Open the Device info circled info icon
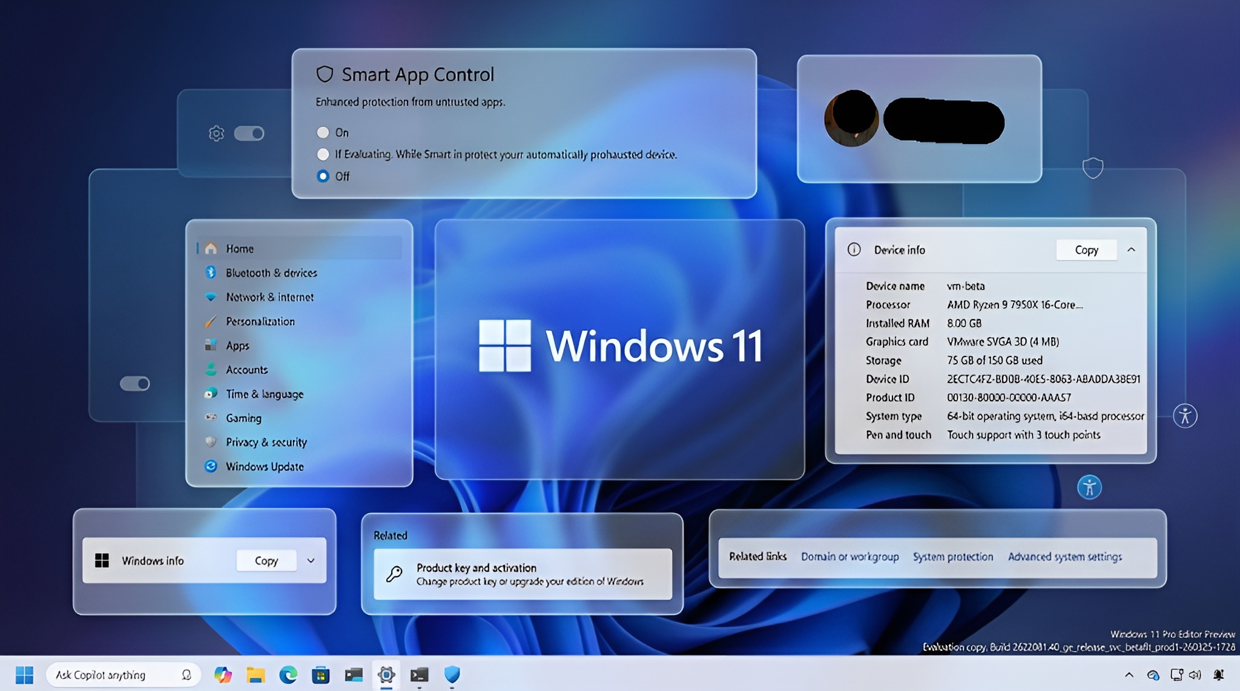1240x691 pixels. tap(854, 249)
